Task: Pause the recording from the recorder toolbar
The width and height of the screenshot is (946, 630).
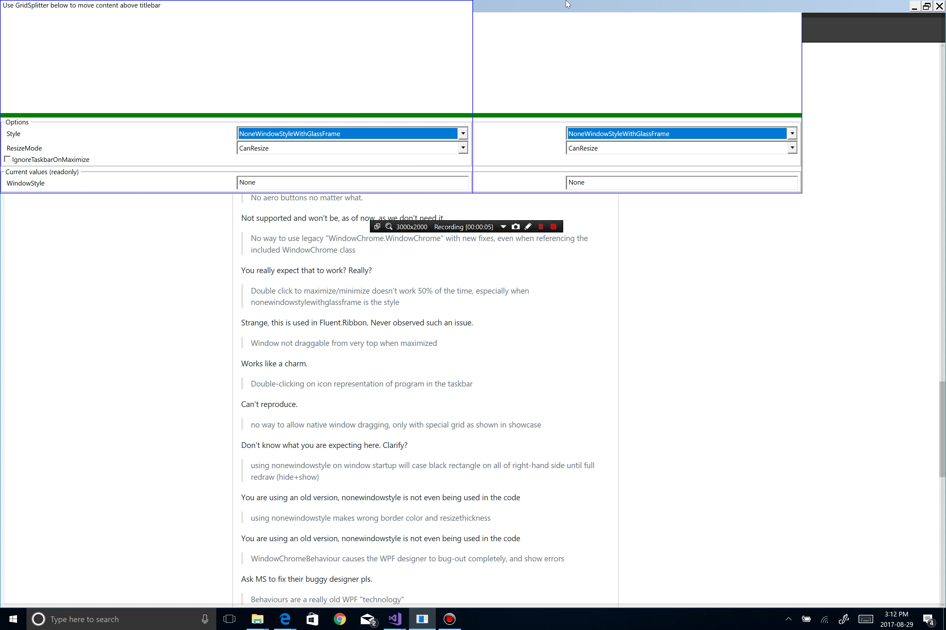Action: click(541, 226)
